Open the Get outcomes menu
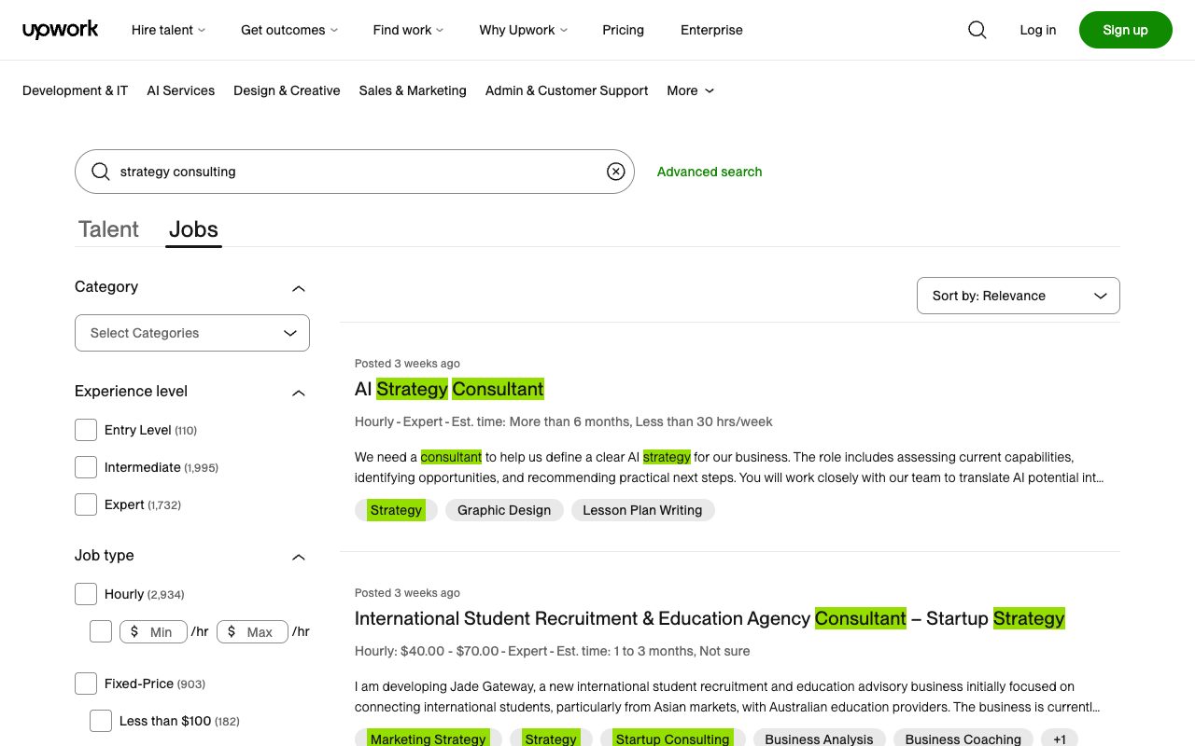This screenshot has width=1195, height=746. pyautogui.click(x=289, y=30)
